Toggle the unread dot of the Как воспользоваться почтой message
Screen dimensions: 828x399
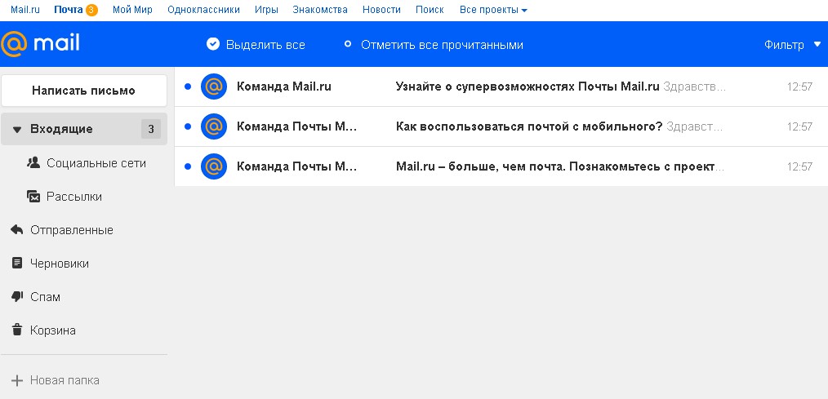click(x=188, y=126)
